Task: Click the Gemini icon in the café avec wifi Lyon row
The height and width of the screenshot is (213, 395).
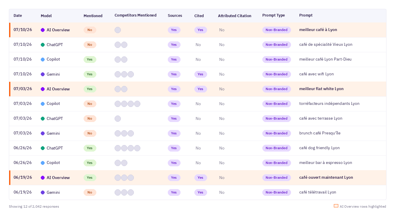Action: coord(43,74)
